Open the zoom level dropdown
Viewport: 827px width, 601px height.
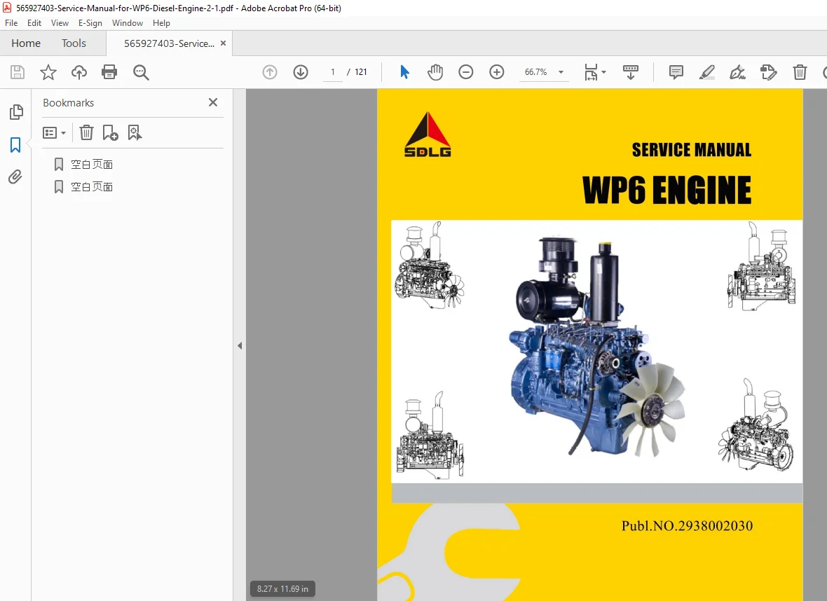point(561,72)
